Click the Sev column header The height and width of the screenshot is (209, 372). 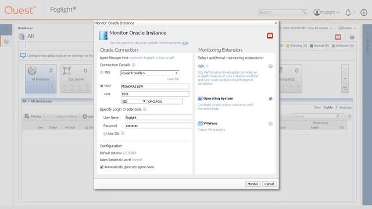[40, 128]
